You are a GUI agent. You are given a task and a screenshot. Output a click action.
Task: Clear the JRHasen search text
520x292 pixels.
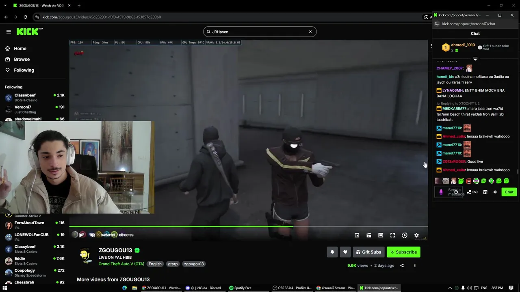tap(310, 32)
